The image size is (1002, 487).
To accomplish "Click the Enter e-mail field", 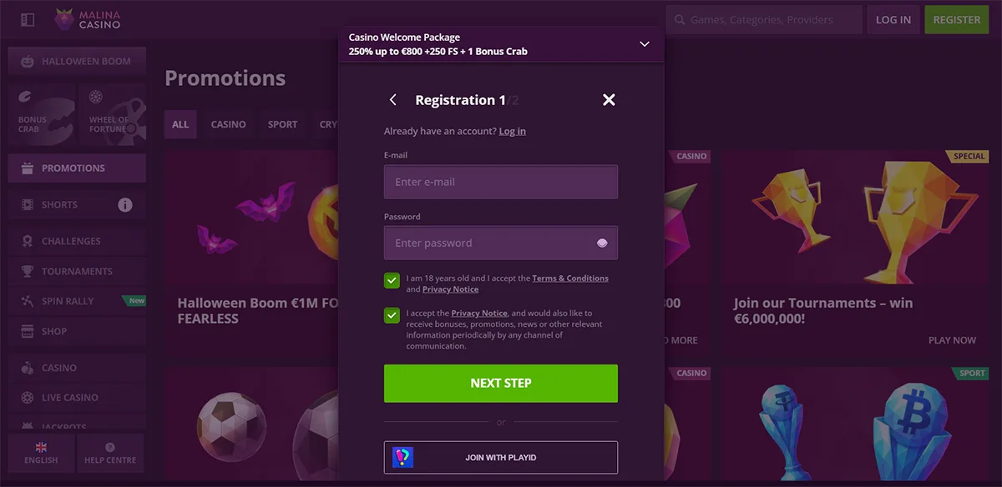I will click(x=501, y=182).
